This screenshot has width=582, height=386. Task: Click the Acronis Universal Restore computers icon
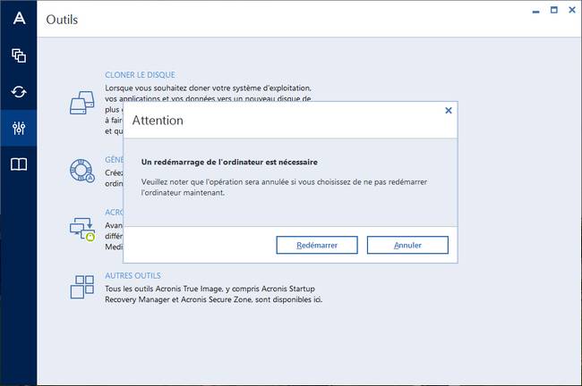click(x=82, y=230)
